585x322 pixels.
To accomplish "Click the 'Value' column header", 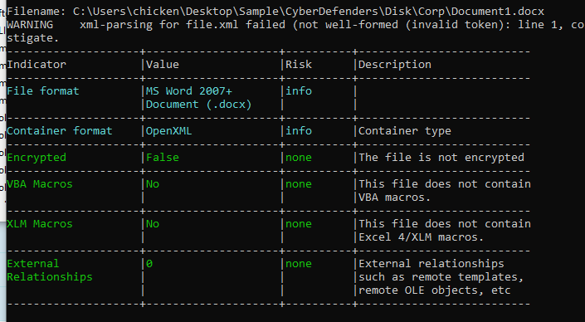I will click(163, 65).
